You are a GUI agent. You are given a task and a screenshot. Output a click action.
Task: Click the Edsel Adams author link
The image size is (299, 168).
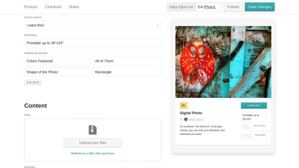pyautogui.click(x=196, y=119)
